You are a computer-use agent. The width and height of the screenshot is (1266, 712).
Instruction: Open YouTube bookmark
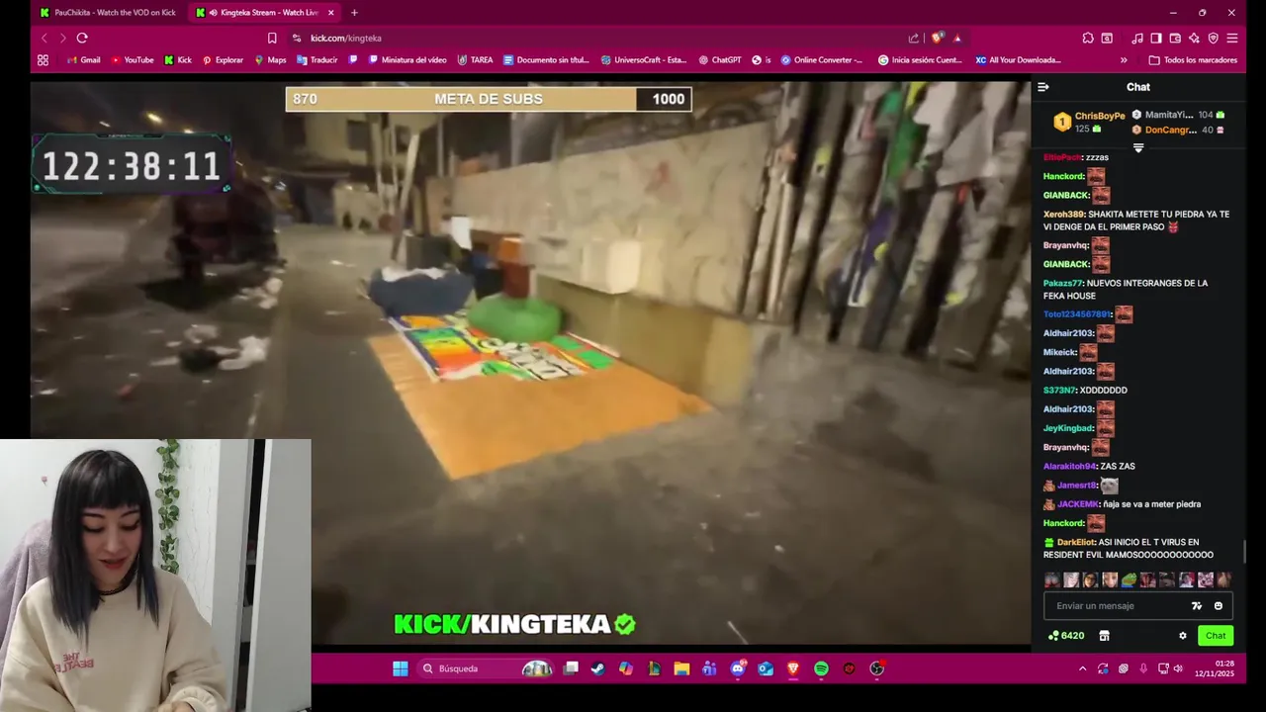tap(133, 60)
